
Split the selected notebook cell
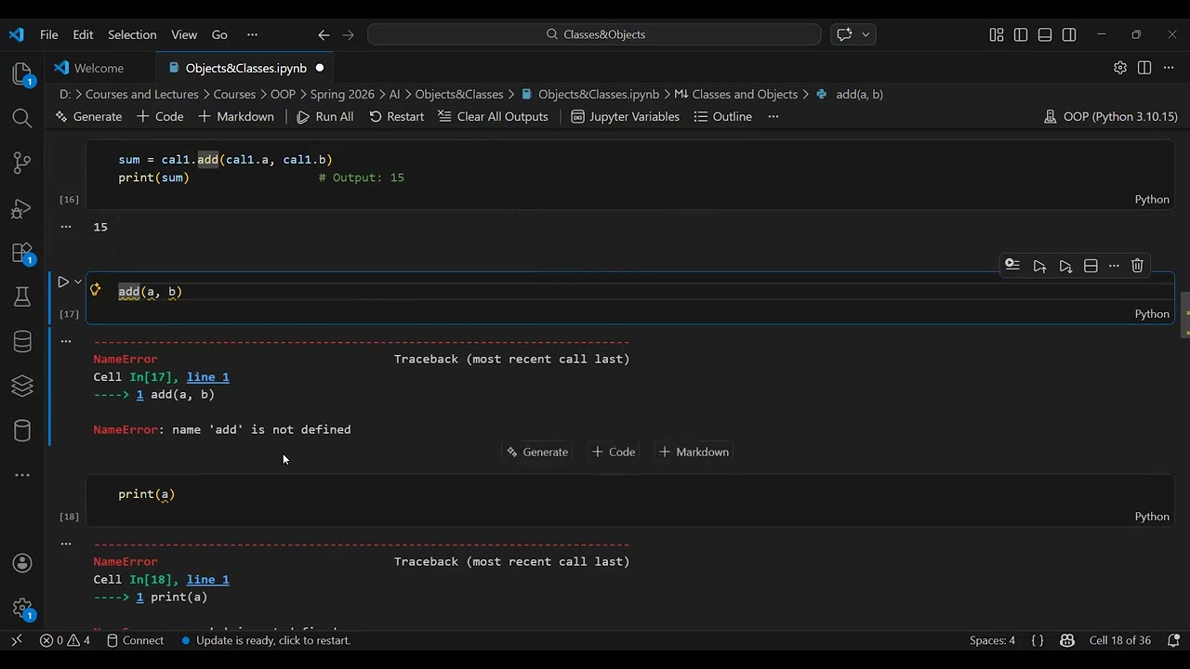[1091, 266]
